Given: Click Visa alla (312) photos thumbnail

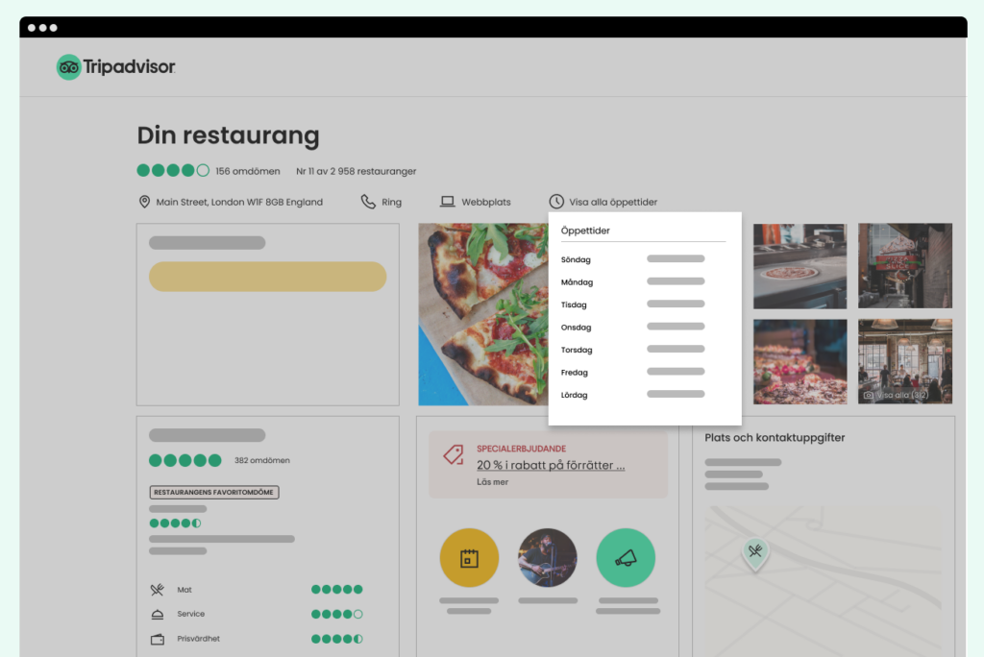Looking at the screenshot, I should point(905,361).
